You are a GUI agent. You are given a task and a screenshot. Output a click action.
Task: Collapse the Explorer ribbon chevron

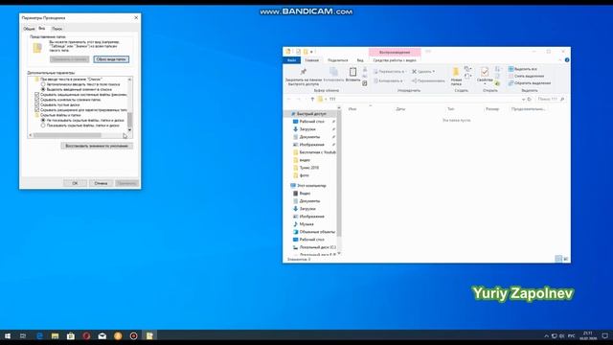click(559, 59)
